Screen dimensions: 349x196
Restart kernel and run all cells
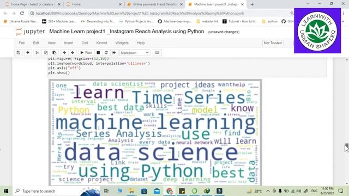tap(114, 53)
